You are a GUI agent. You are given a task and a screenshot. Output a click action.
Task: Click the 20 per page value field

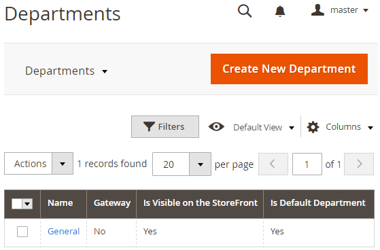click(x=171, y=164)
